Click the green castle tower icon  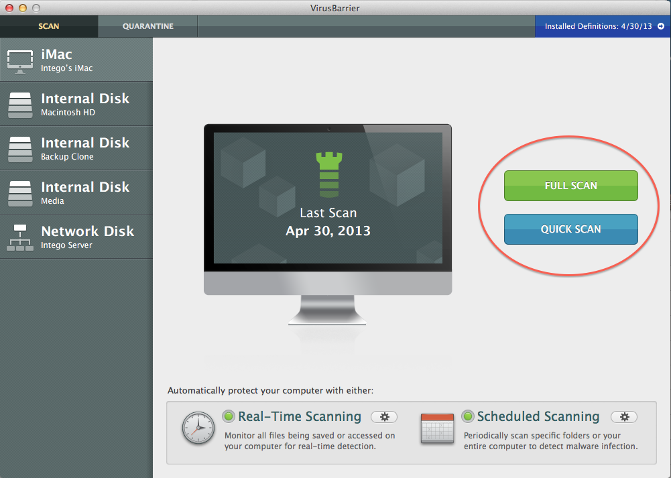pos(329,174)
